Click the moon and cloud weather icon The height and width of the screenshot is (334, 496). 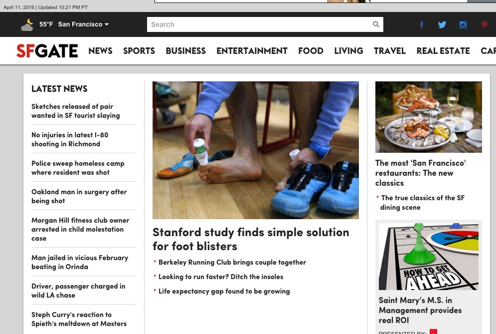(27, 25)
